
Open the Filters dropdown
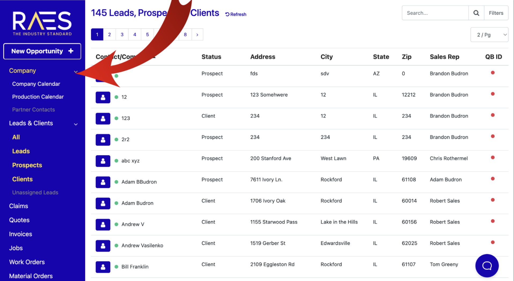[496, 13]
